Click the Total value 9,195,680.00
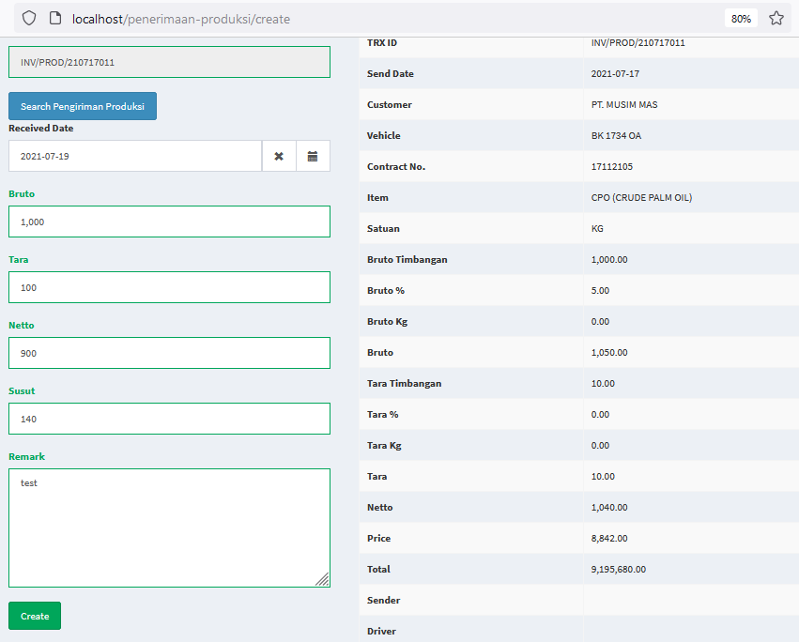The image size is (799, 642). [x=619, y=569]
